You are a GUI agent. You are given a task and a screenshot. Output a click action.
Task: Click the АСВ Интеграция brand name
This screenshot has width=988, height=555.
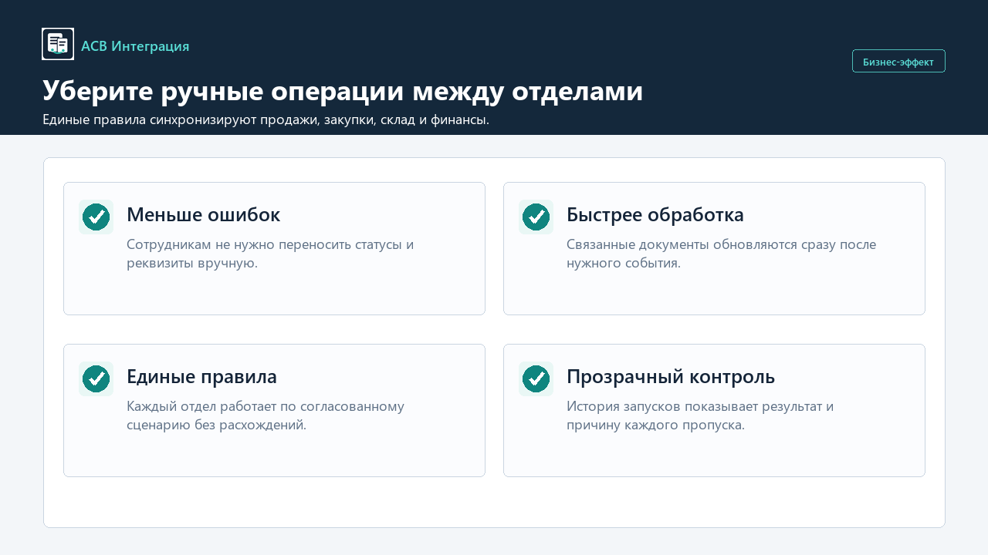(x=135, y=46)
